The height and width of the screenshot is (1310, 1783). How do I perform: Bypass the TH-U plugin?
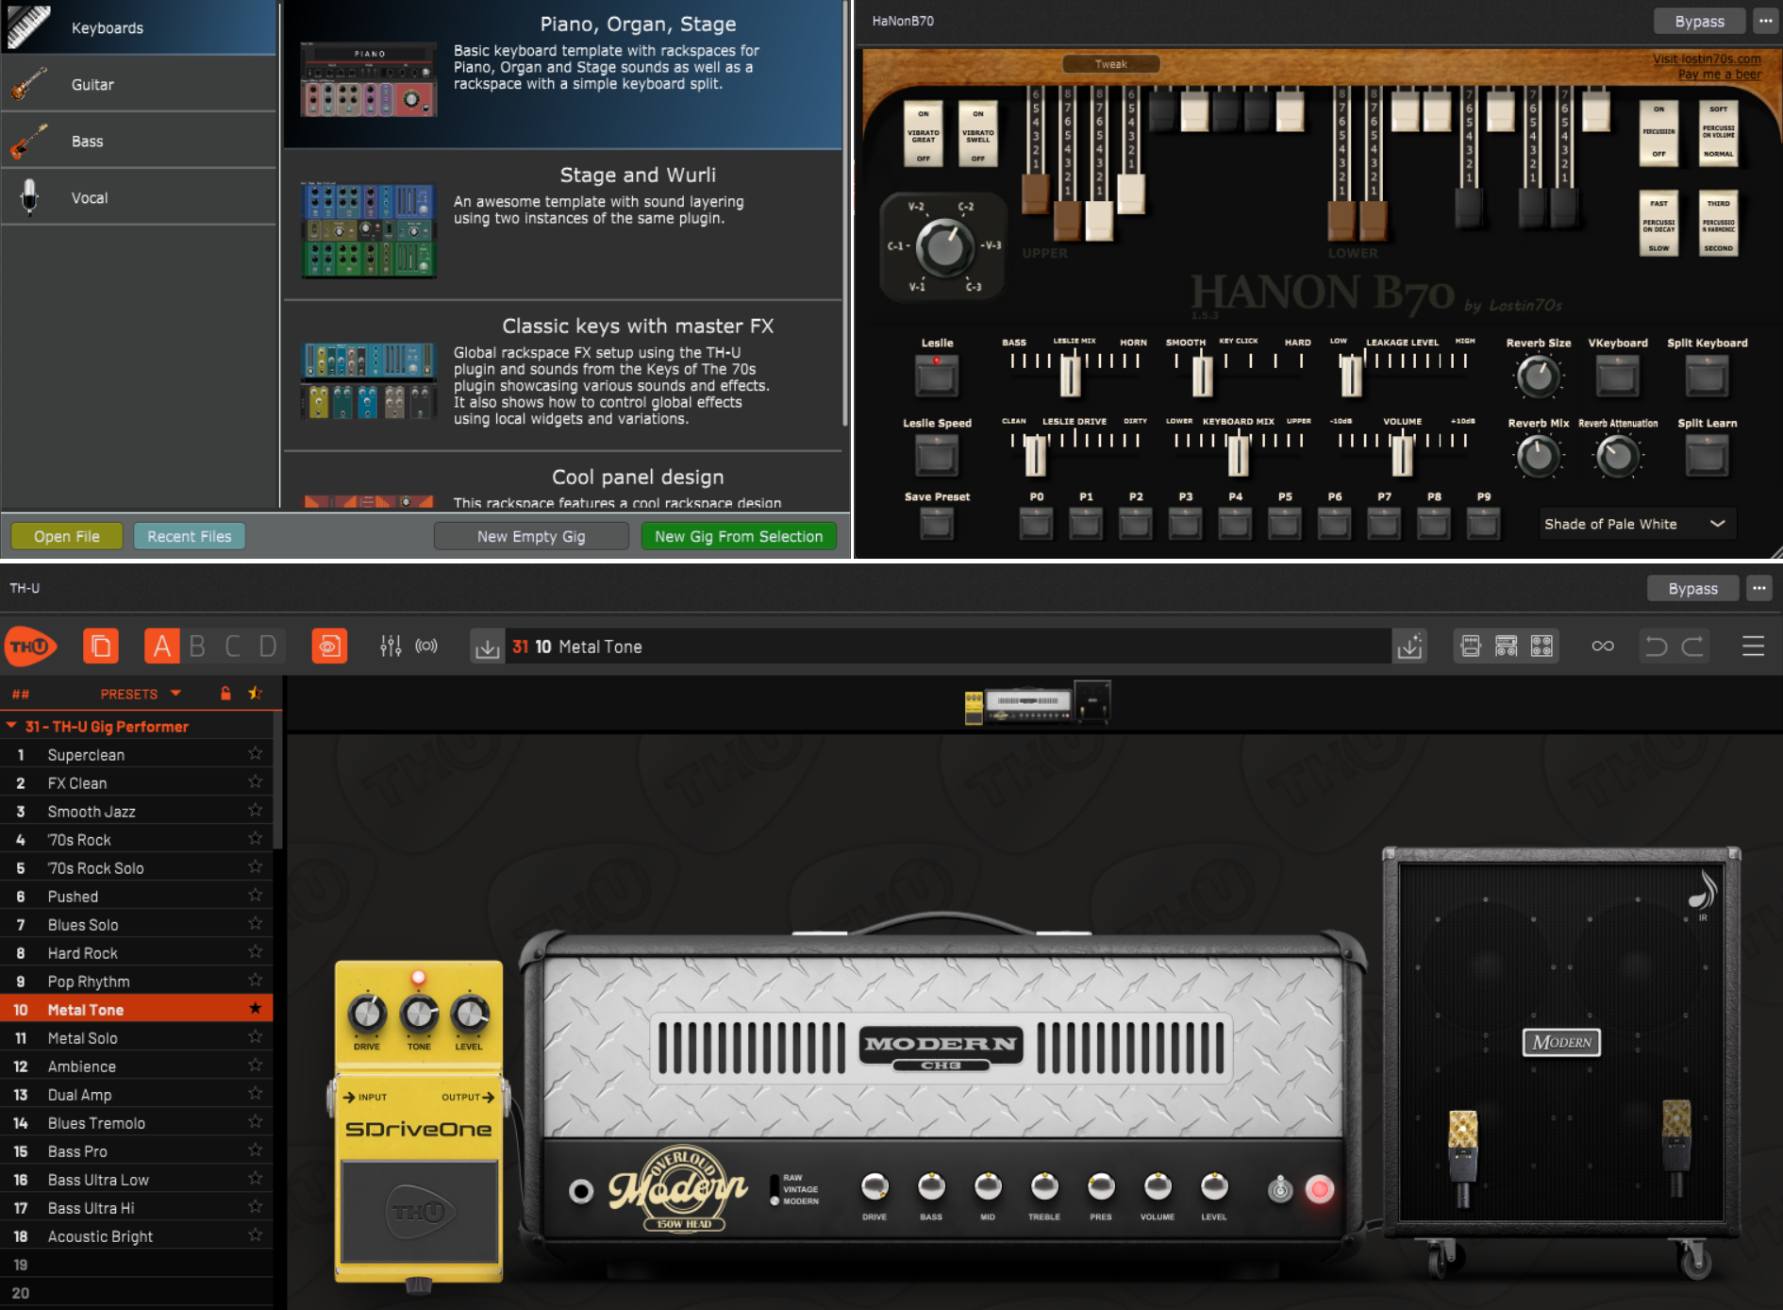1692,588
